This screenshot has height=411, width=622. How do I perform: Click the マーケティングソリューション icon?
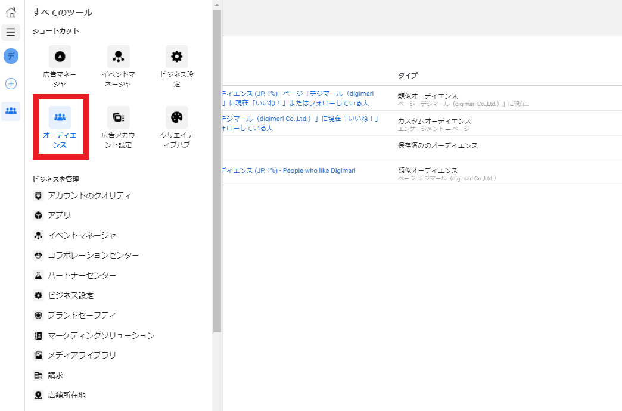point(38,335)
